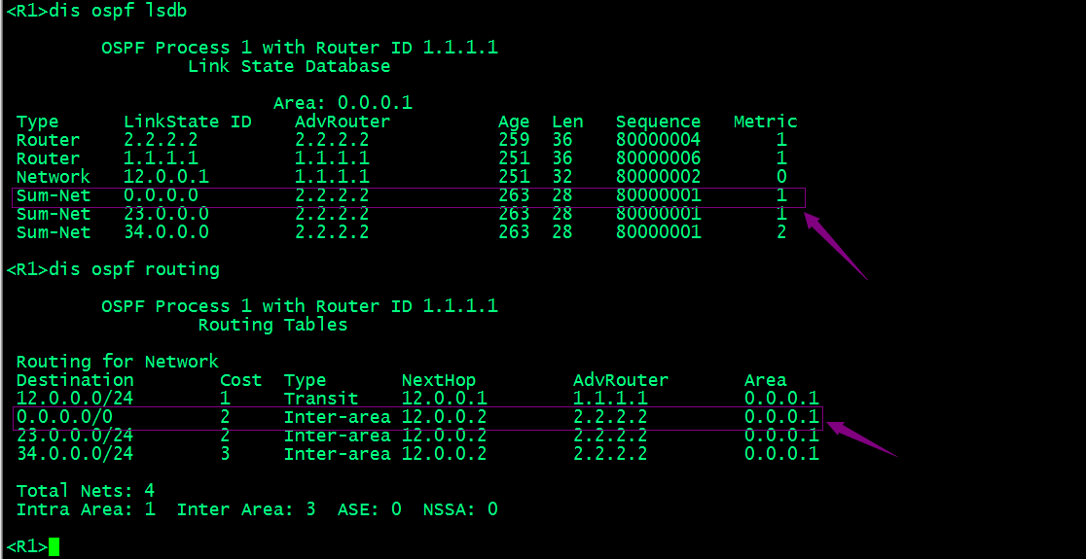
Task: Click the 'dis ospf routing' command line
Action: tap(112, 269)
